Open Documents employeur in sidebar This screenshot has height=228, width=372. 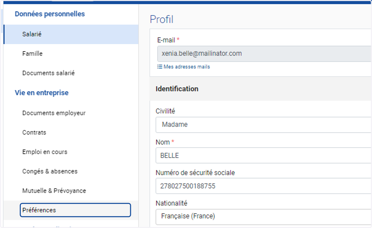(x=71, y=113)
